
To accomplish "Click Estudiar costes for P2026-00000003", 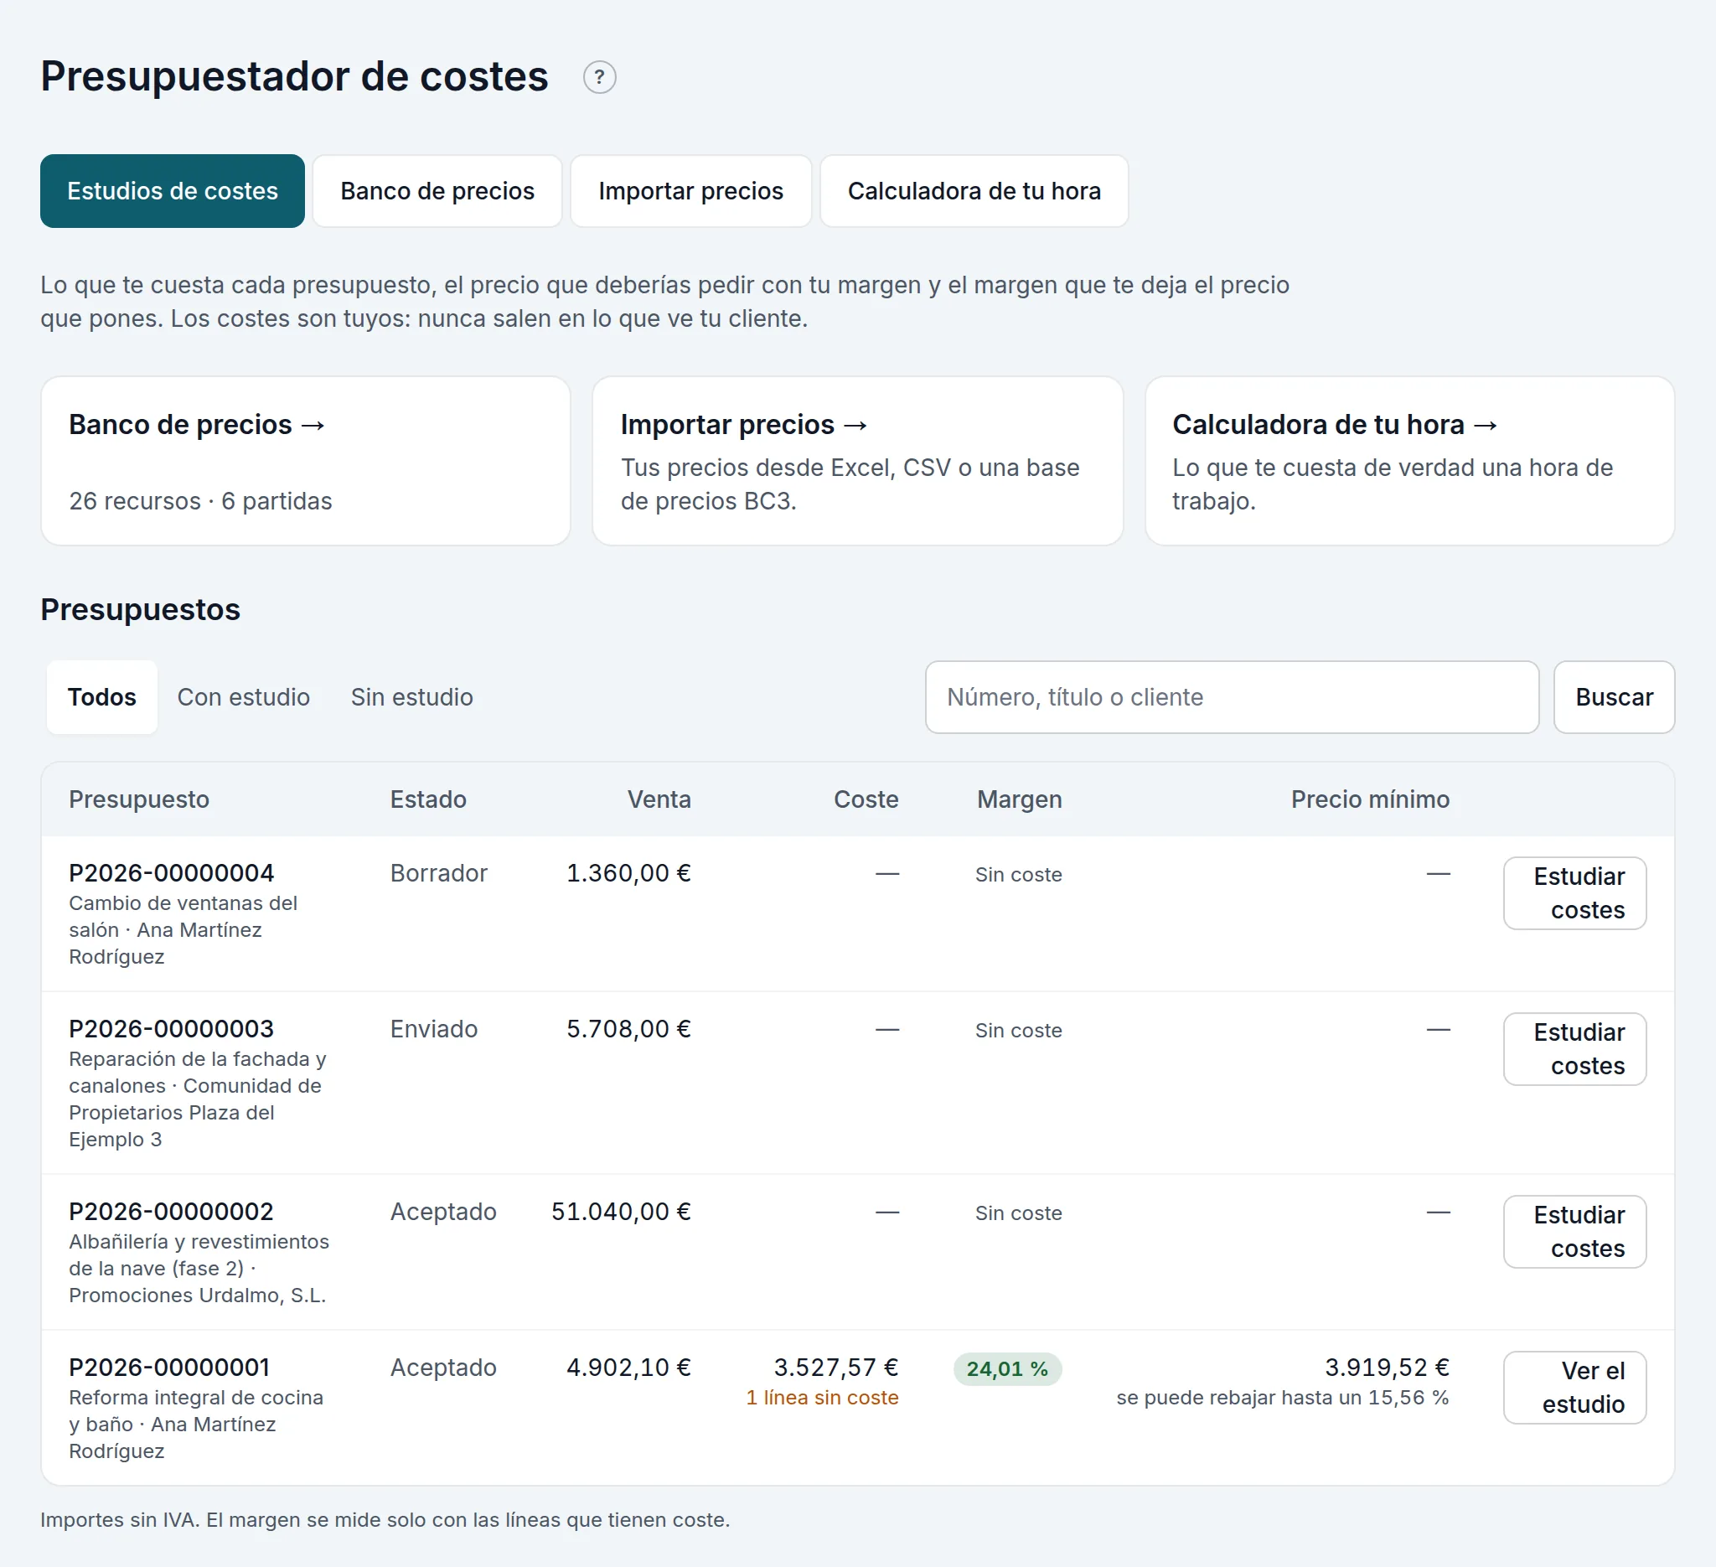I will click(1574, 1048).
